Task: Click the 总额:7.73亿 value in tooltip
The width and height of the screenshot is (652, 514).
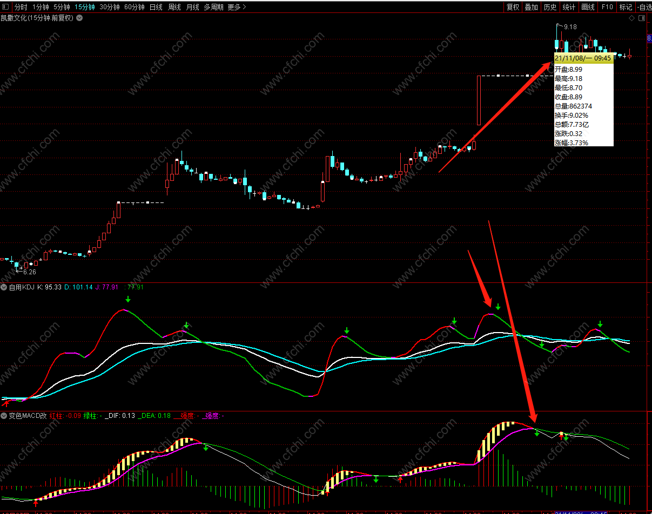Action: (572, 124)
